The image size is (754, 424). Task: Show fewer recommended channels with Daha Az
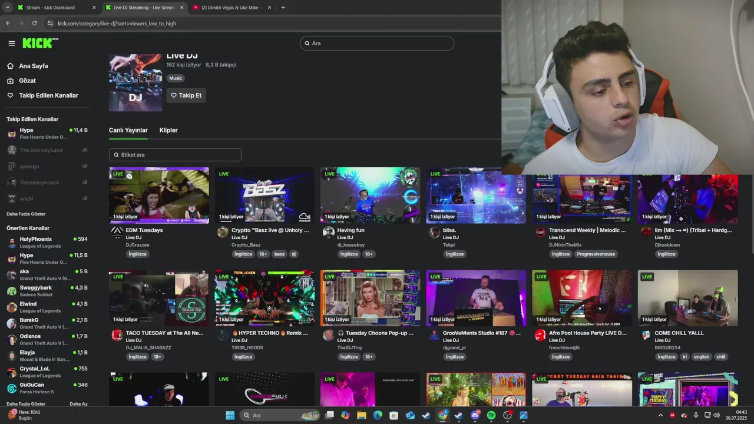78,404
